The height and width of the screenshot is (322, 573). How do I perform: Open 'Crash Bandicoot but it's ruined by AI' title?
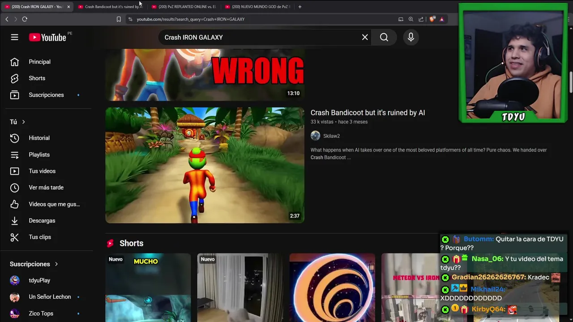coord(368,113)
